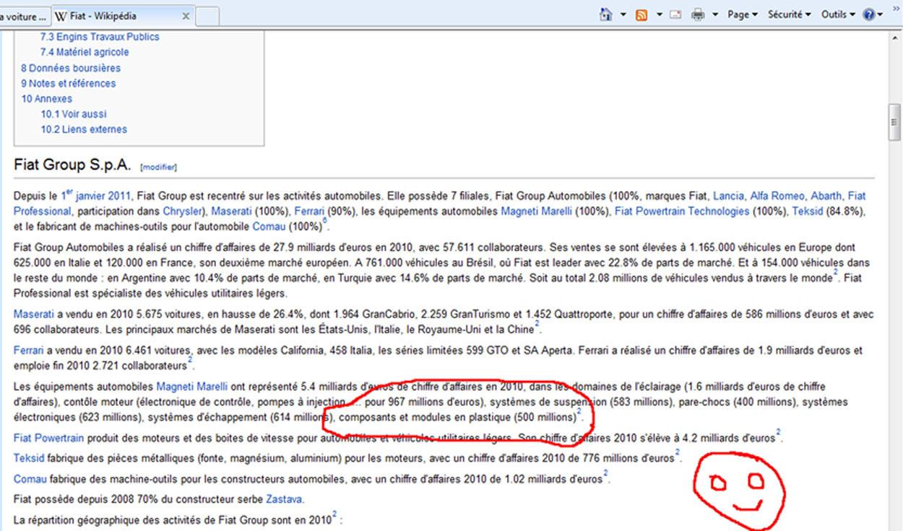Go to 7.3 Engins Travaux Publics
This screenshot has width=903, height=531.
point(100,37)
